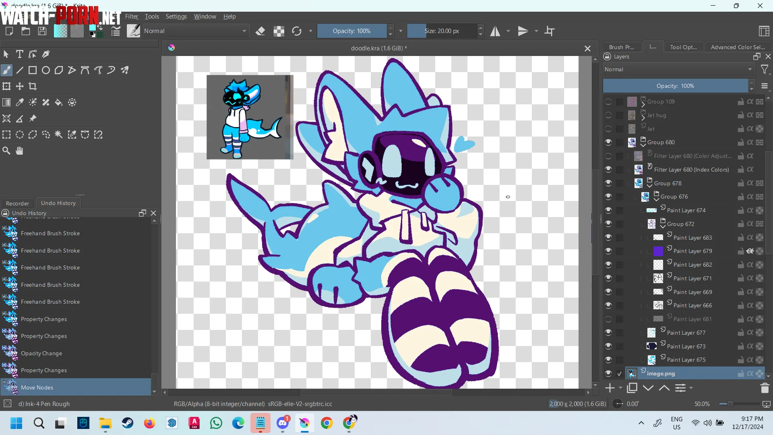Select the Ellipse shape tool
The height and width of the screenshot is (435, 773).
coord(46,70)
